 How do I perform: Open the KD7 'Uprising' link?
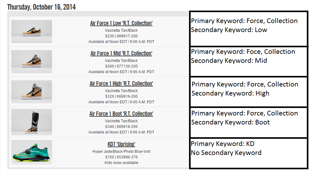121,144
